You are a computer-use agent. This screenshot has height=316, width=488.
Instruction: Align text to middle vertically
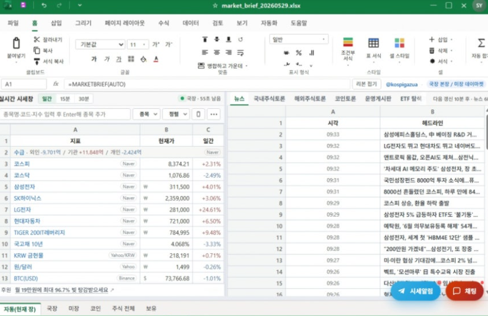point(217,40)
